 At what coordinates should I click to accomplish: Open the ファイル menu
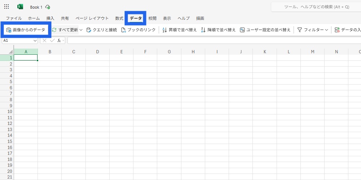tap(14, 18)
